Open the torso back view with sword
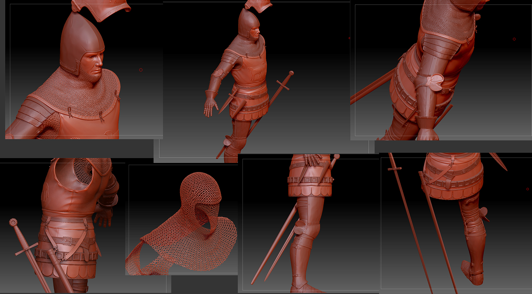This screenshot has height=294, width=532. pyautogui.click(x=63, y=226)
